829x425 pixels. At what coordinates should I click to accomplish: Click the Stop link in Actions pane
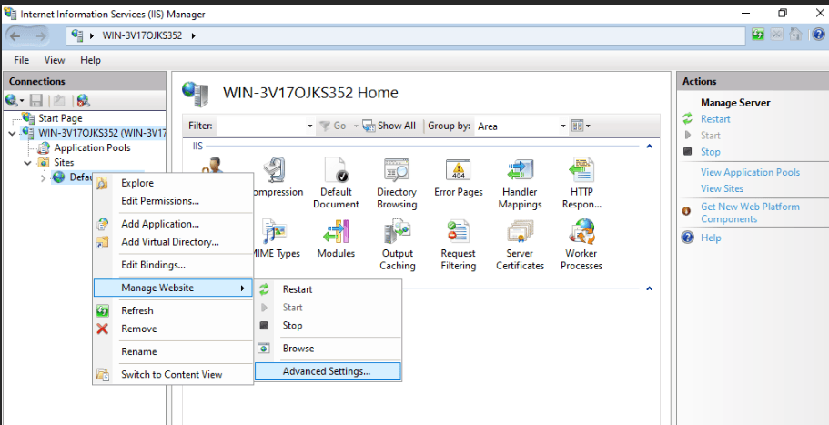(711, 152)
